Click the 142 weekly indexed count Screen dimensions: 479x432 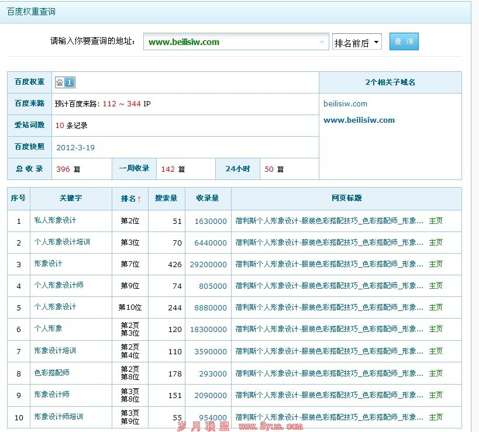168,169
